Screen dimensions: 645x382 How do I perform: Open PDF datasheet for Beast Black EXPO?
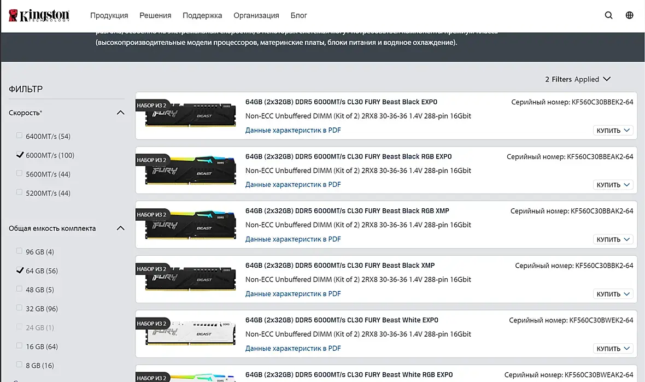[293, 130]
